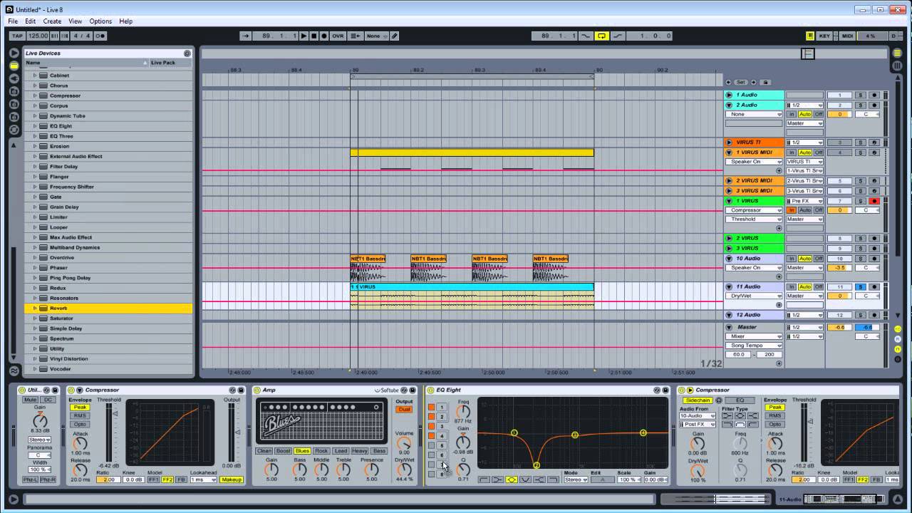Click the Makeup button on first Compressor
Screen dimensions: 912x513
coord(232,480)
